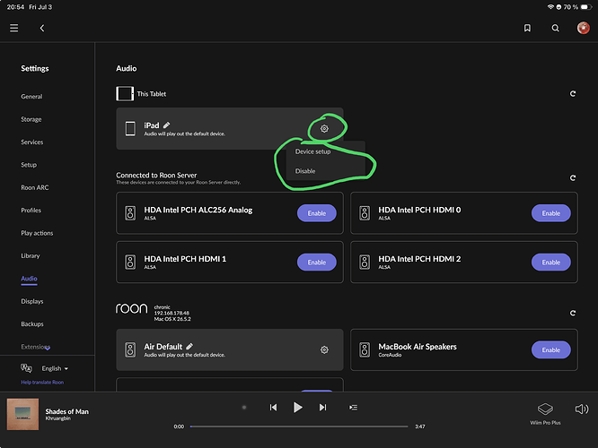The image size is (598, 448).
Task: Refresh the Connected to Roon Server list
Action: tap(573, 177)
